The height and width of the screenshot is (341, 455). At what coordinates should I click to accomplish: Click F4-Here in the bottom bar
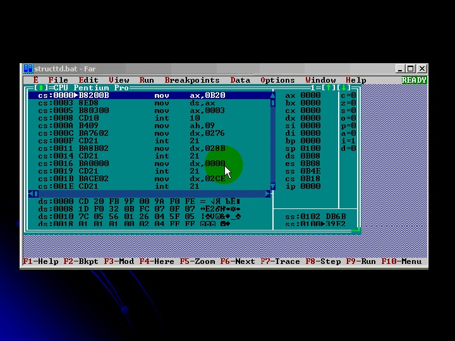(x=157, y=261)
